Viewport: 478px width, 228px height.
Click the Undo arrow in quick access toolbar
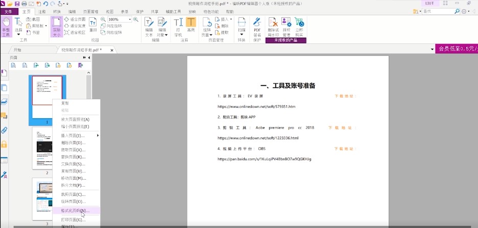pyautogui.click(x=46, y=4)
